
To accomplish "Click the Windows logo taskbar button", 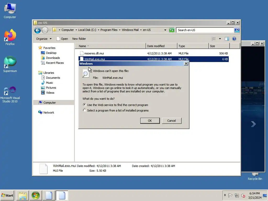I will coord(36,195).
